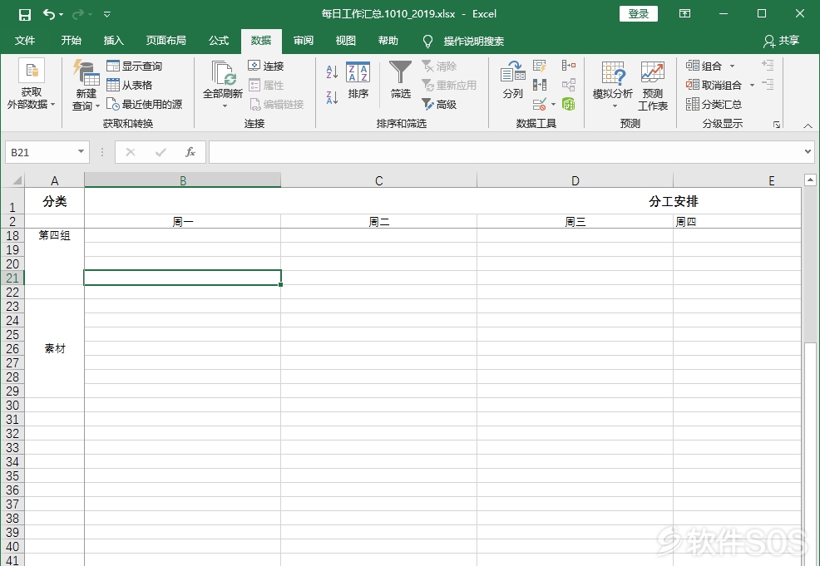This screenshot has width=820, height=566.
Task: Click the 登录 sign-in button
Action: tap(639, 14)
